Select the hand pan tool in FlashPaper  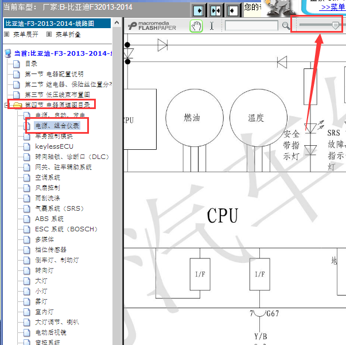[196, 26]
